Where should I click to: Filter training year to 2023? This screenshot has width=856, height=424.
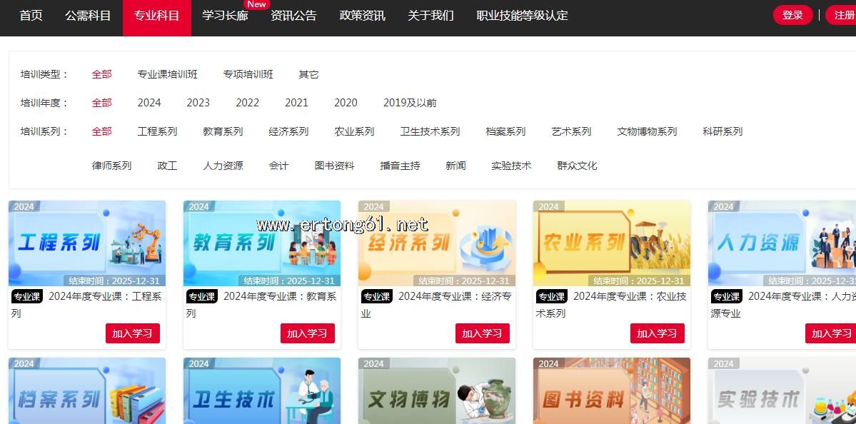pyautogui.click(x=198, y=103)
